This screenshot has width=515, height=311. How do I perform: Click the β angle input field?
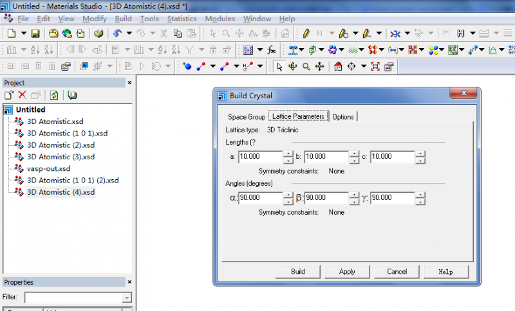[x=326, y=198]
